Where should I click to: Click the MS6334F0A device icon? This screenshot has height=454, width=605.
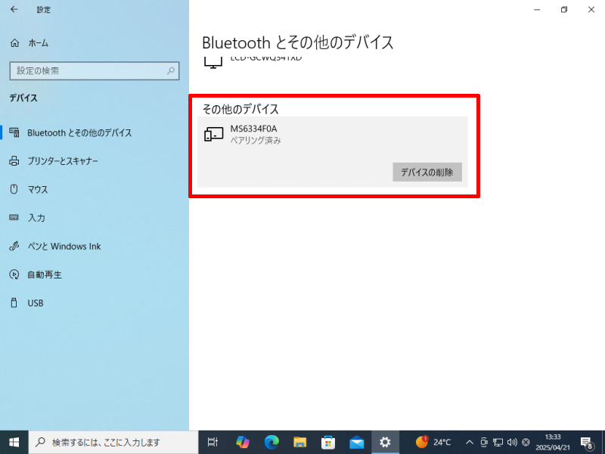(x=214, y=135)
